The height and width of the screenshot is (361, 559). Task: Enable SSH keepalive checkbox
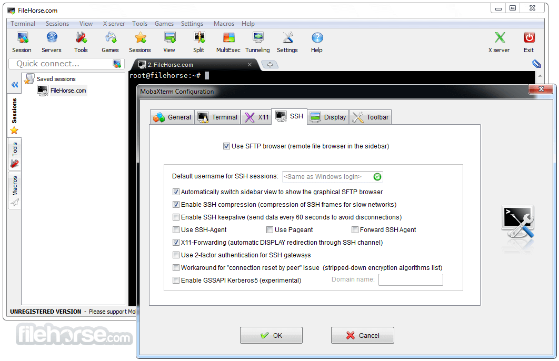(x=176, y=217)
